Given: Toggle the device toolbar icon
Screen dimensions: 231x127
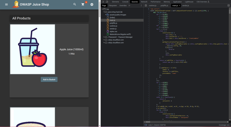Looking at the screenshot, I should pyautogui.click(x=107, y=2).
